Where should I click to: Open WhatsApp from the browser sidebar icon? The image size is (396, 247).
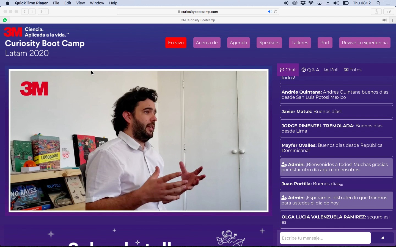tap(5, 20)
